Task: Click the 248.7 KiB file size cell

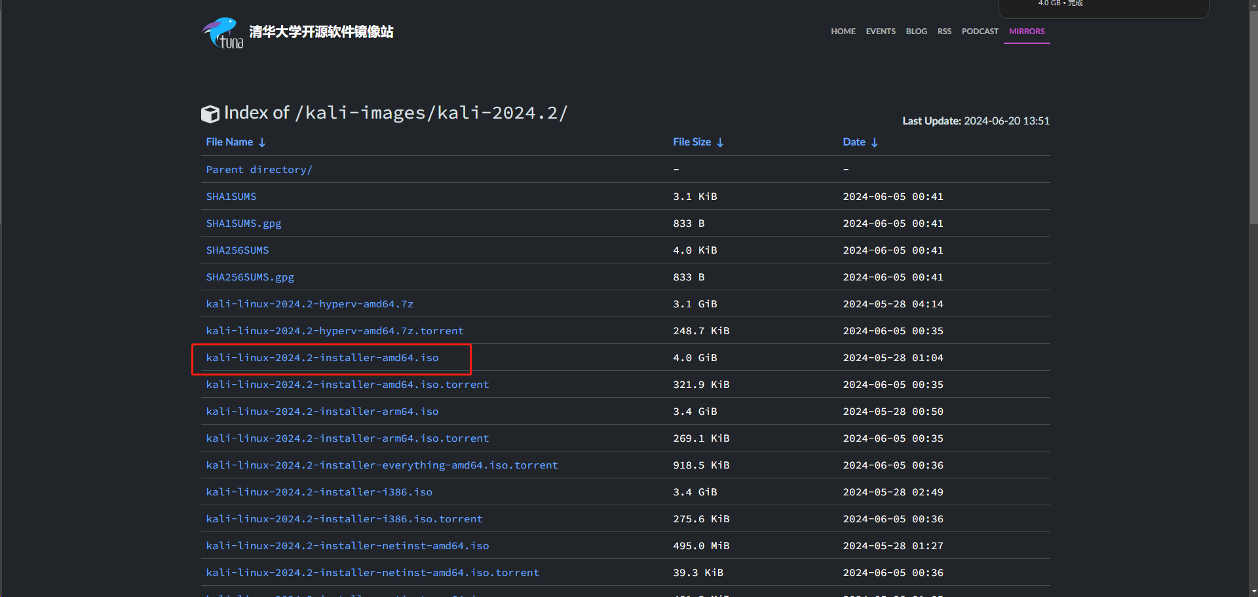Action: [x=701, y=331]
